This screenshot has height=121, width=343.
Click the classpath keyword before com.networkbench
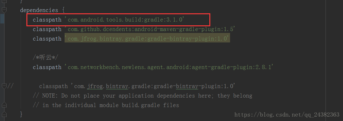[47, 67]
